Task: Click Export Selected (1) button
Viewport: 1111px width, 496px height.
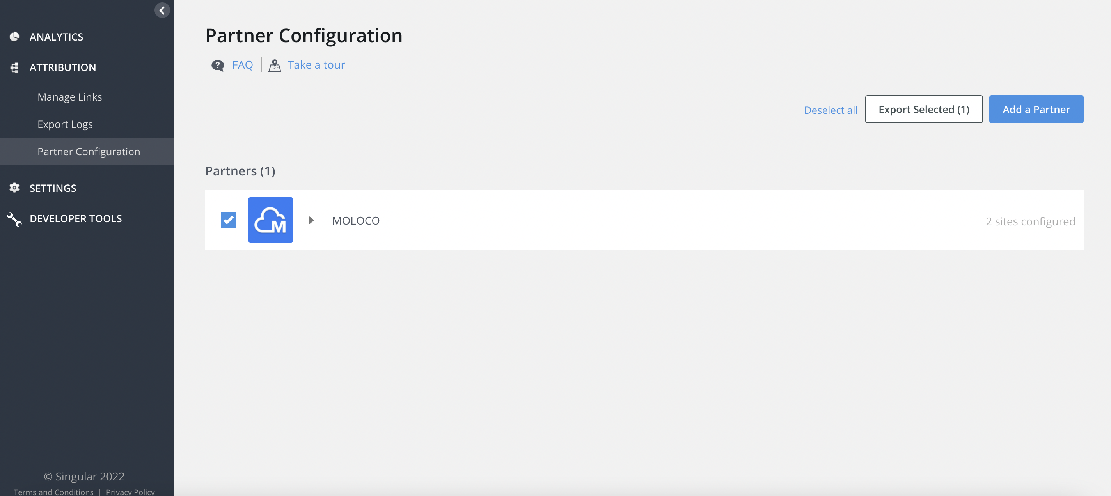Action: (x=923, y=110)
